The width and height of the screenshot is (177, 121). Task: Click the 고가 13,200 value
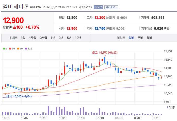(100, 18)
